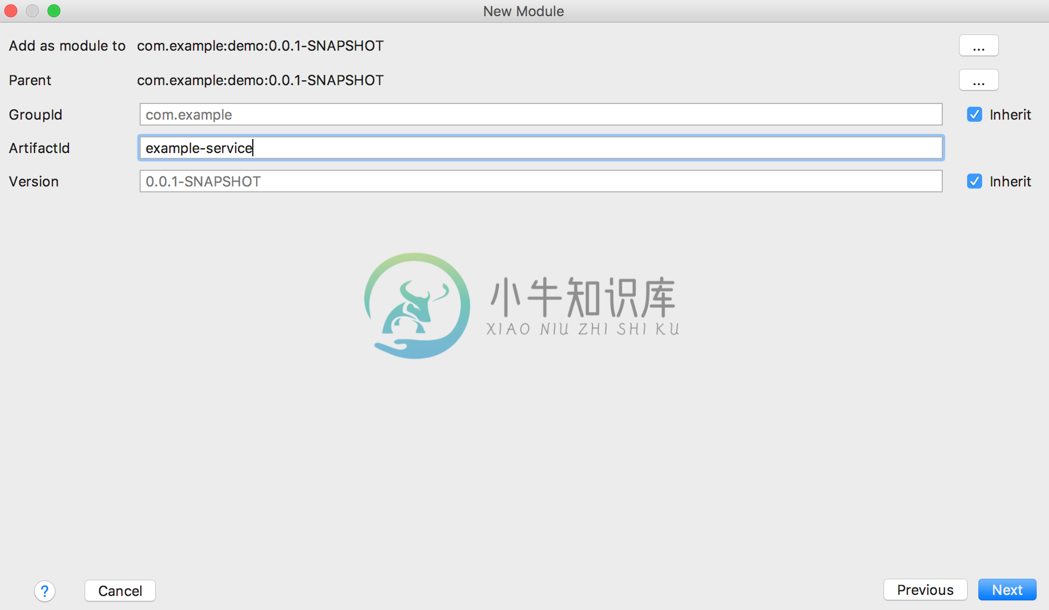Image resolution: width=1049 pixels, height=610 pixels.
Task: Click the '...' button next to Parent field
Action: 979,80
